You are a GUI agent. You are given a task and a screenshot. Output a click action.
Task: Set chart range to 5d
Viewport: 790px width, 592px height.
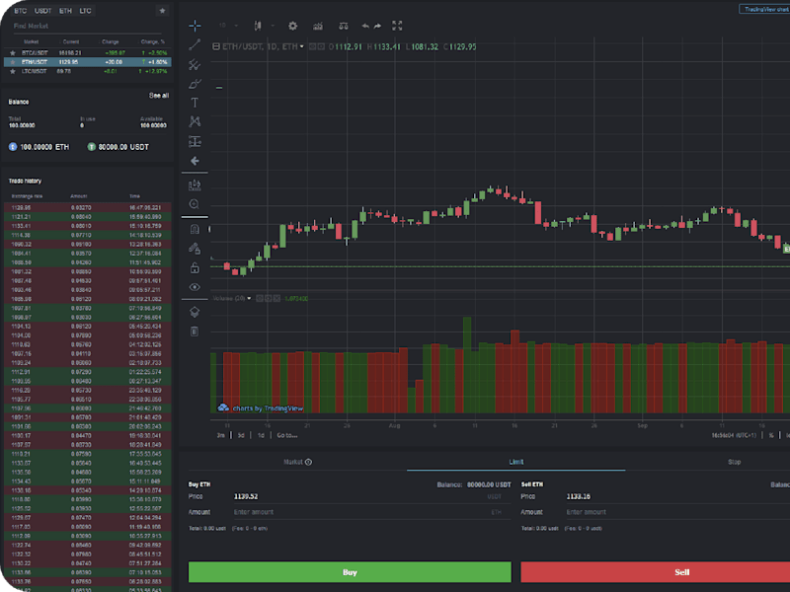click(x=241, y=435)
